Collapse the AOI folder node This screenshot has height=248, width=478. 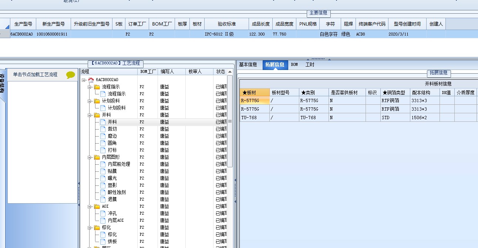click(90, 207)
